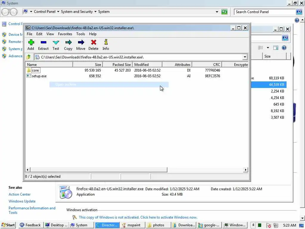Run the Test archive tool
The height and width of the screenshot is (229, 305).
[56, 42]
